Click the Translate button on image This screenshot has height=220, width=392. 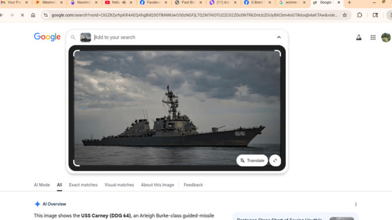(252, 161)
